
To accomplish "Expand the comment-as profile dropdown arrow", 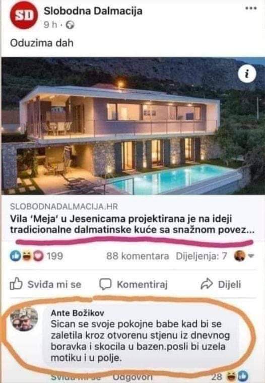I will click(x=251, y=256).
